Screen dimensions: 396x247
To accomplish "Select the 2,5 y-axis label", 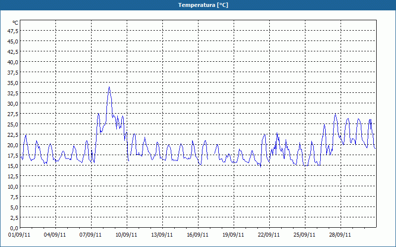I will click(x=14, y=218).
